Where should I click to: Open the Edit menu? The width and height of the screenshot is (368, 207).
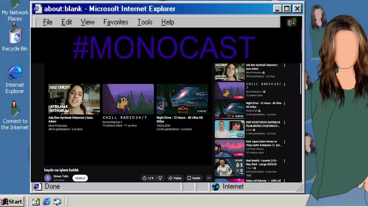66,22
